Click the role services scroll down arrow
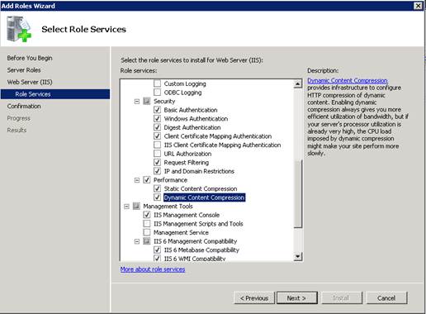426x314 pixels. (298, 257)
